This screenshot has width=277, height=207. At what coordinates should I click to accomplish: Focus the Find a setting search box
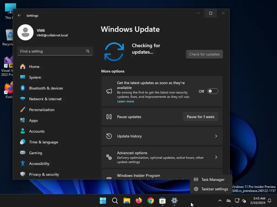coord(55,51)
